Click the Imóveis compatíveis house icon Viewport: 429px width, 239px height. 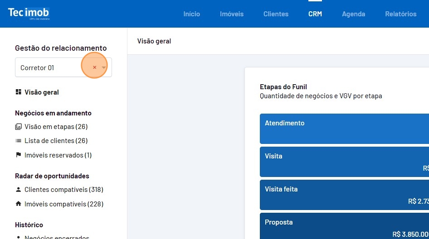tap(18, 204)
